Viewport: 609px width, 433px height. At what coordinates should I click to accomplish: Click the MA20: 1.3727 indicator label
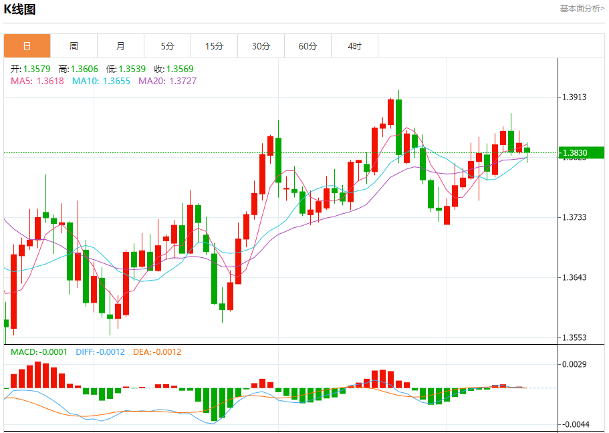coord(167,81)
